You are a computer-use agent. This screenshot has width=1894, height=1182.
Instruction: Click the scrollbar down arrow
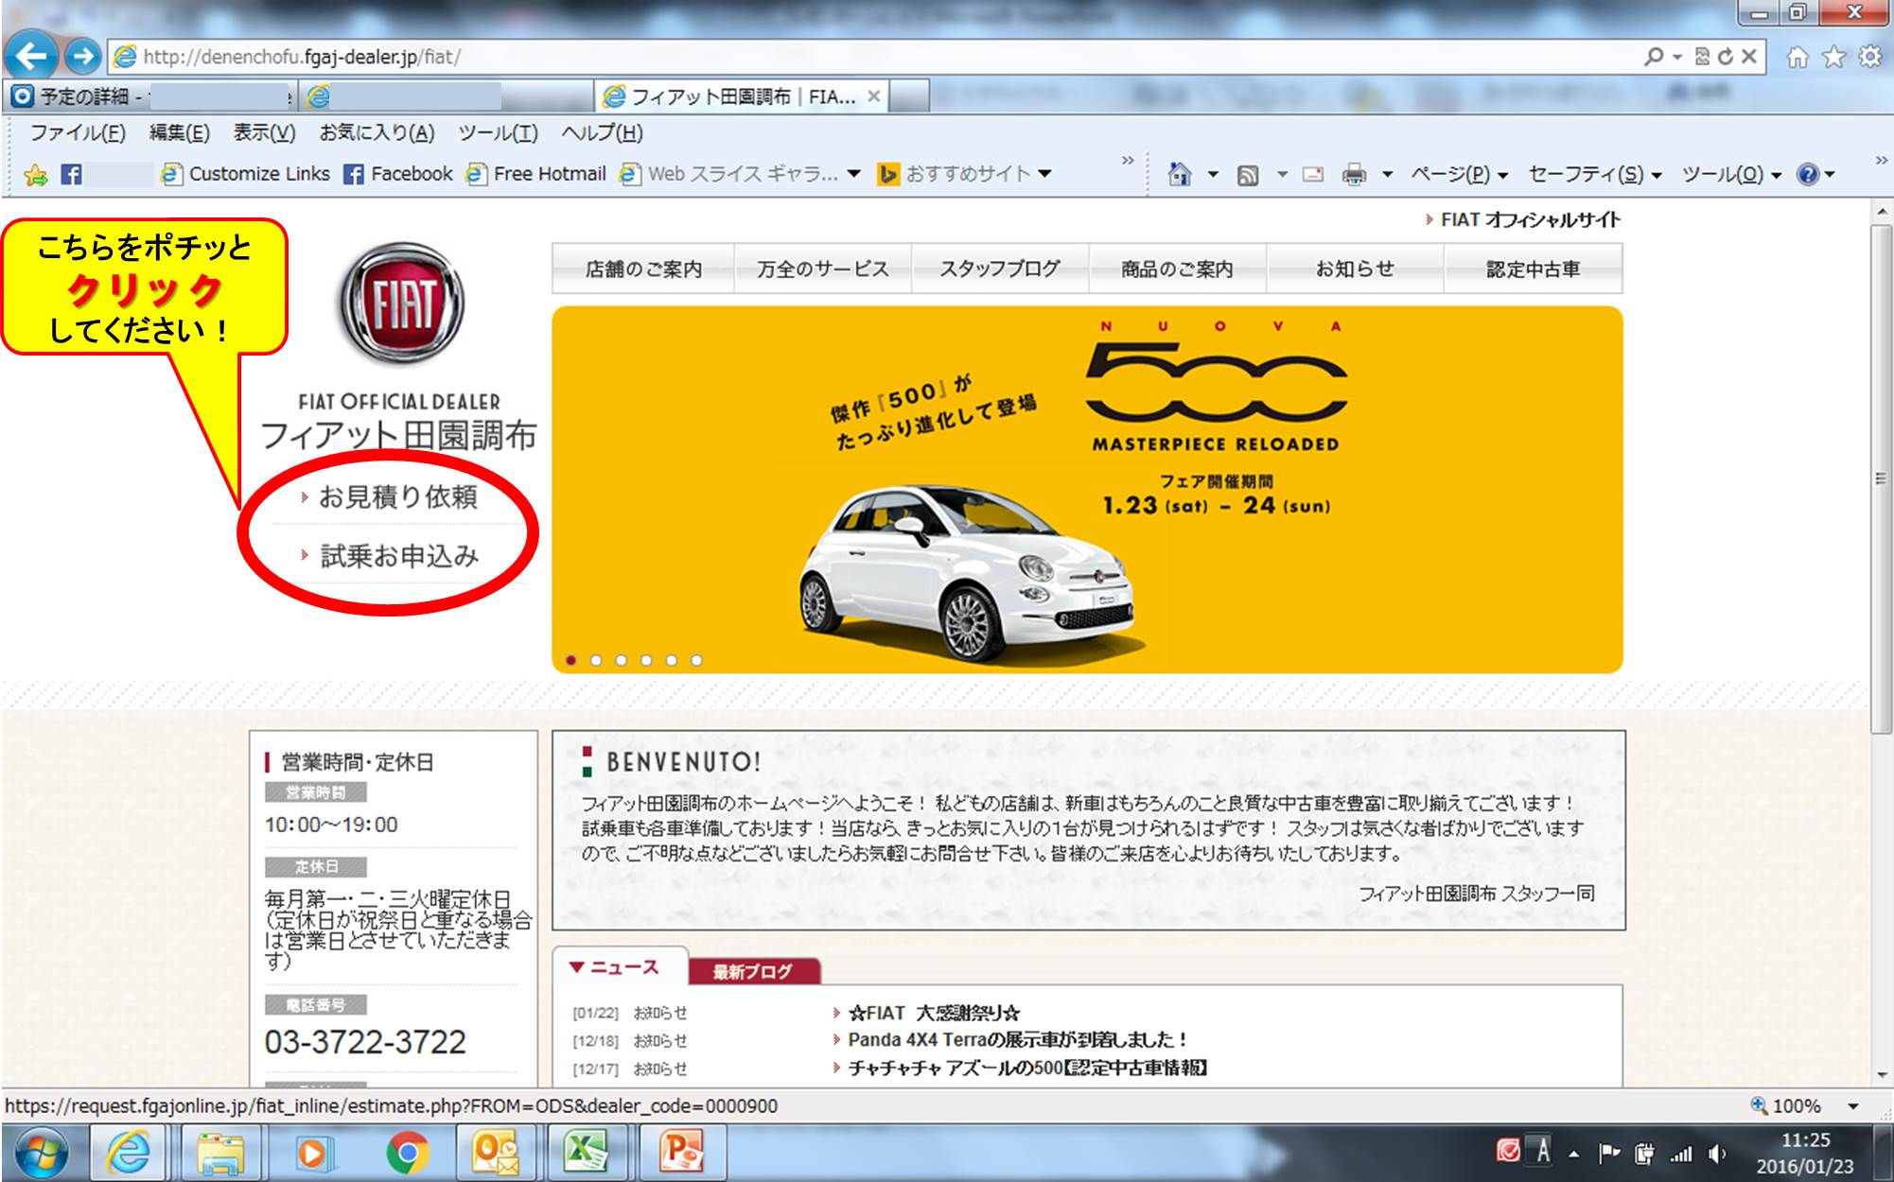[1882, 1075]
